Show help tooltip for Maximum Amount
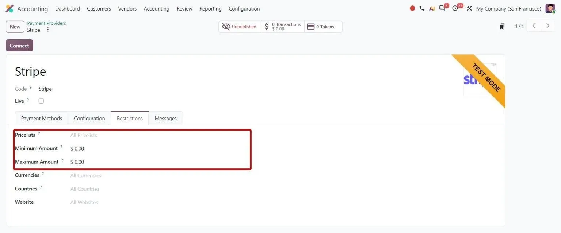 pos(62,160)
